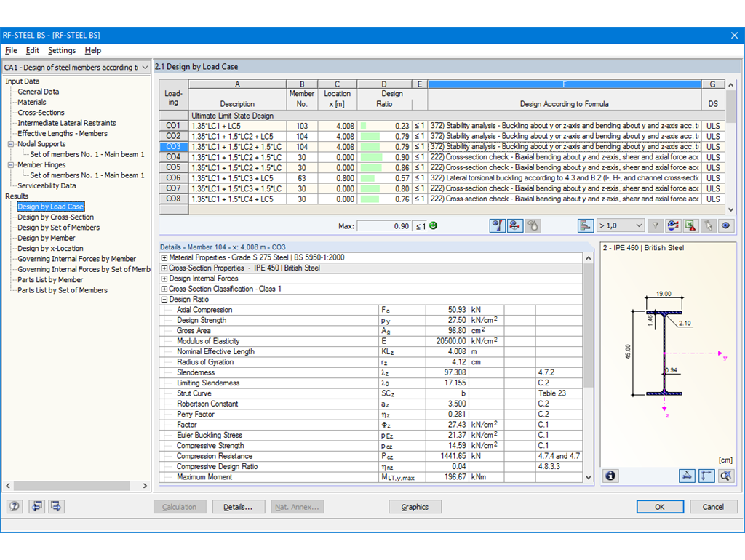Click the result rows color scale icon

pos(673,225)
